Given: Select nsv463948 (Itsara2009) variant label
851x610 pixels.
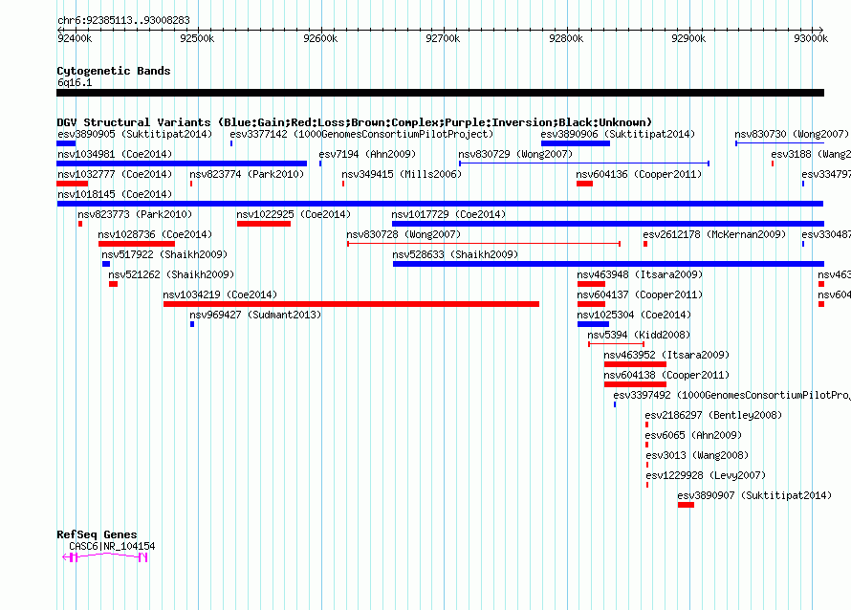Looking at the screenshot, I should [x=640, y=274].
